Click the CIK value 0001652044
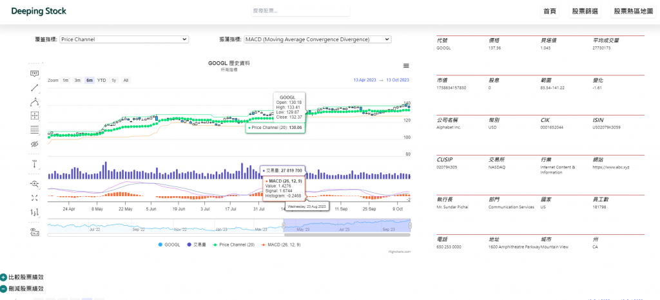The height and width of the screenshot is (300, 660). point(552,127)
